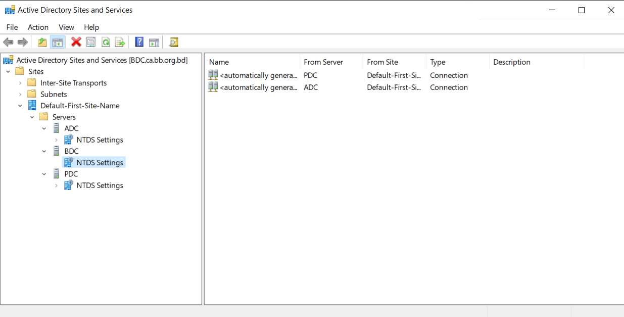Image resolution: width=624 pixels, height=317 pixels.
Task: Click the Subnets folder icon
Action: (32, 94)
